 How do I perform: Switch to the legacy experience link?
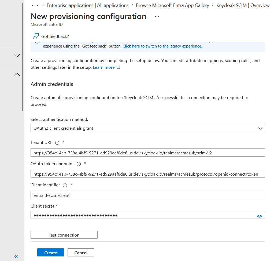tap(162, 46)
